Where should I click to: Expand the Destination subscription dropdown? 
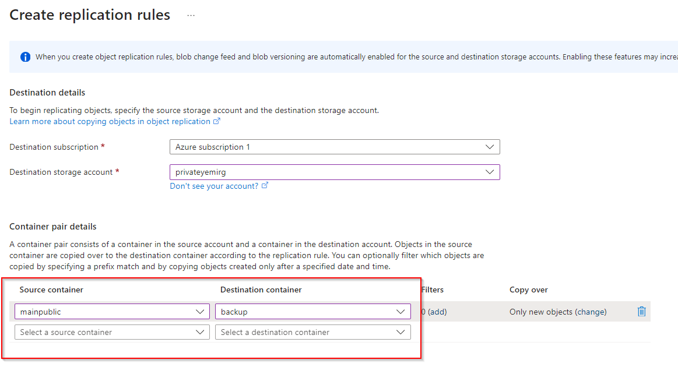coord(334,147)
